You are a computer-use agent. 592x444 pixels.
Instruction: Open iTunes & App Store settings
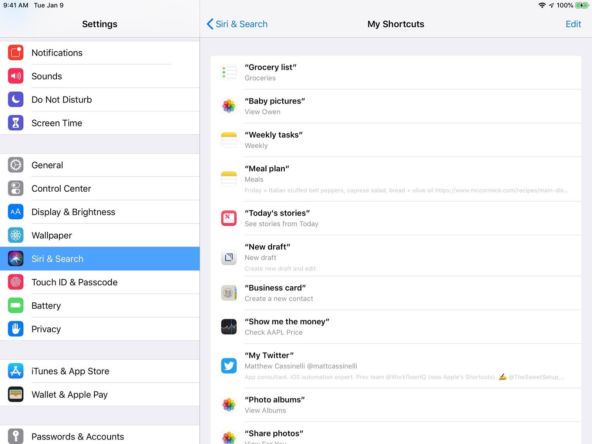pos(70,371)
